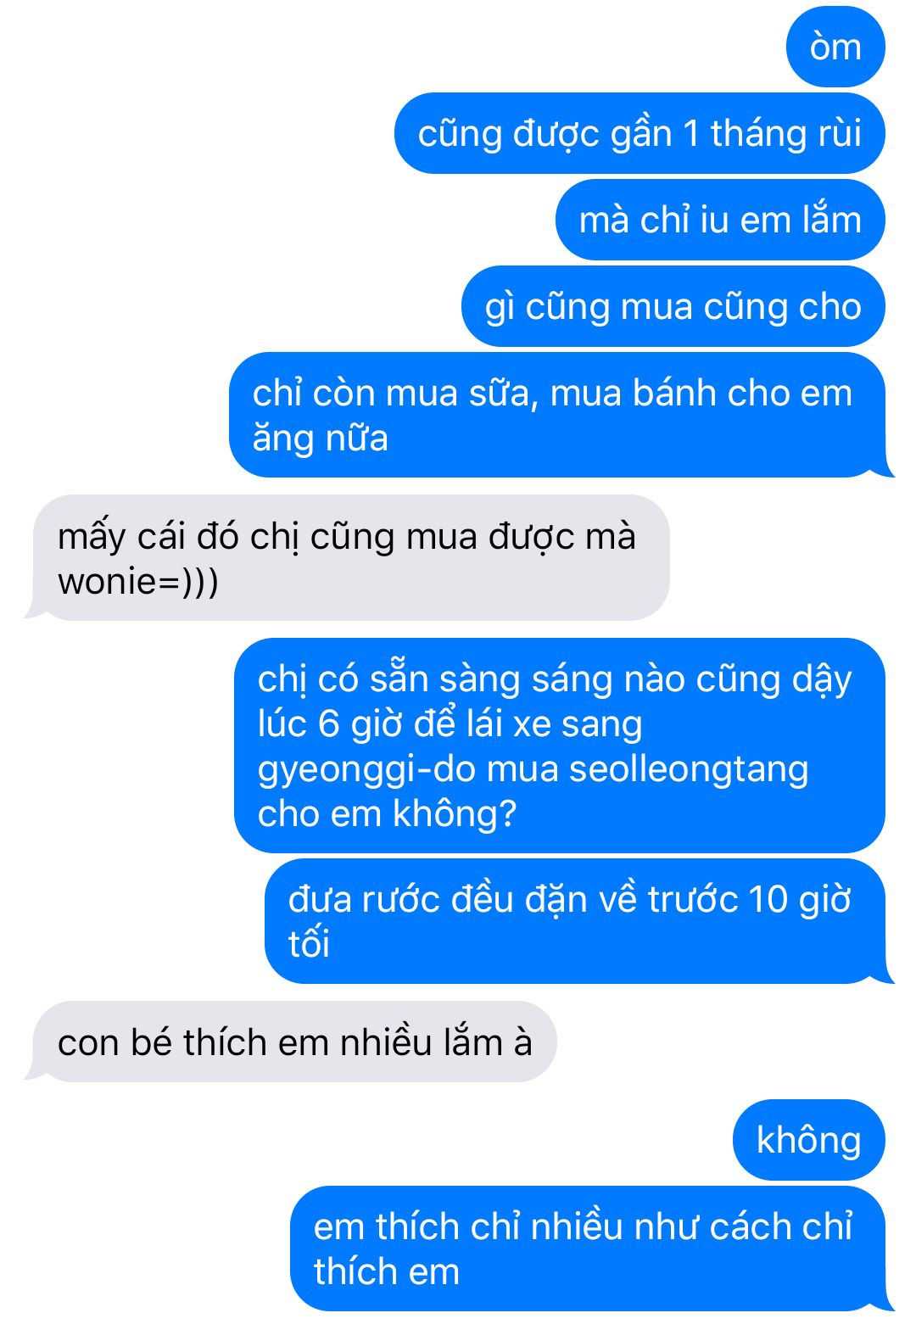
Task: Click "cho em không?" at the end of the long message
Action: [387, 814]
